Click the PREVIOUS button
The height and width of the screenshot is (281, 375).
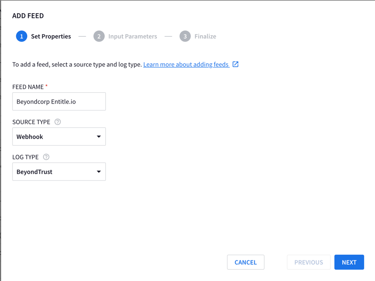click(x=309, y=262)
